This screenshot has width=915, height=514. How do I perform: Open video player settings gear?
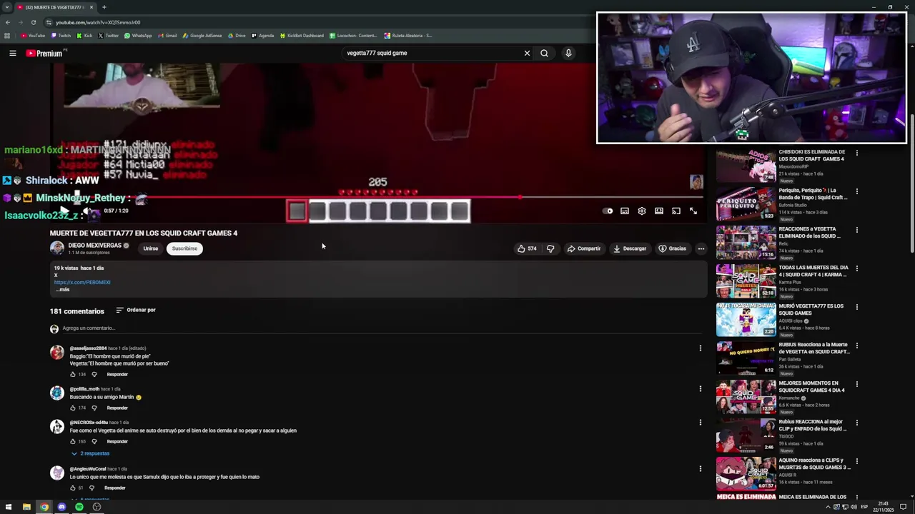click(x=642, y=211)
